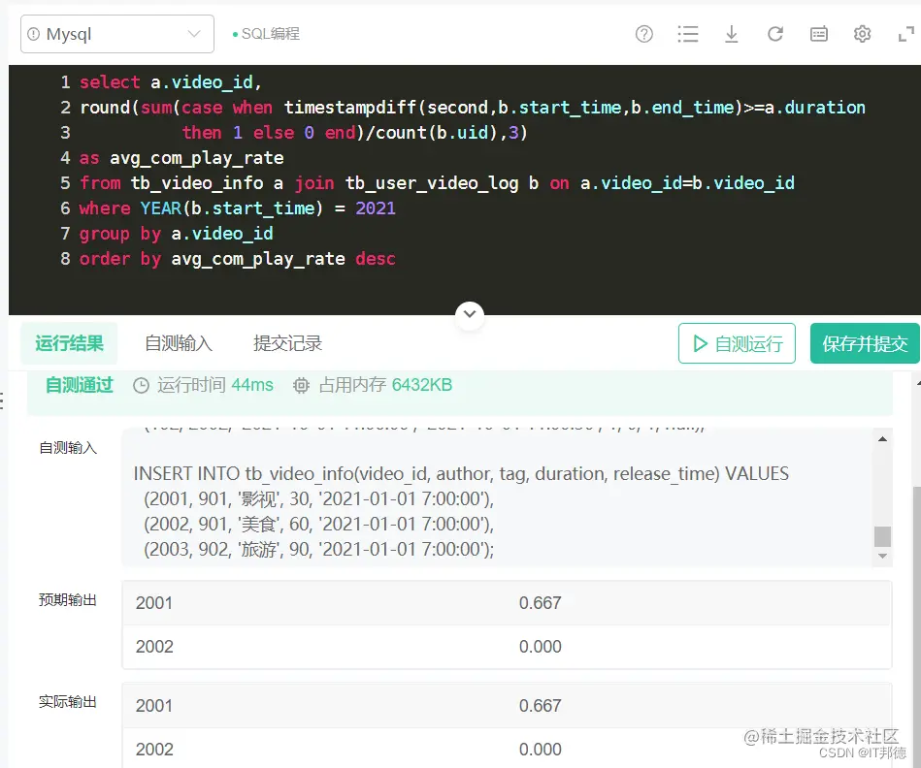Click the SQL编程 label
921x768 pixels.
point(271,34)
